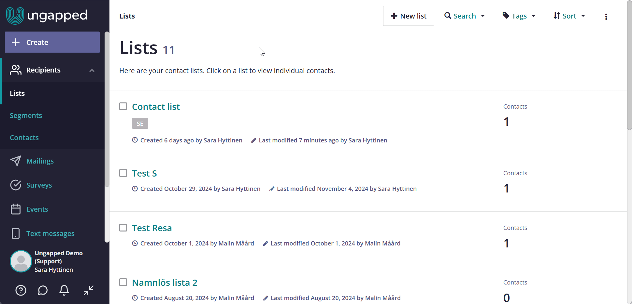Screen dimensions: 632x304
Task: Expand the Search dropdown
Action: (x=465, y=16)
